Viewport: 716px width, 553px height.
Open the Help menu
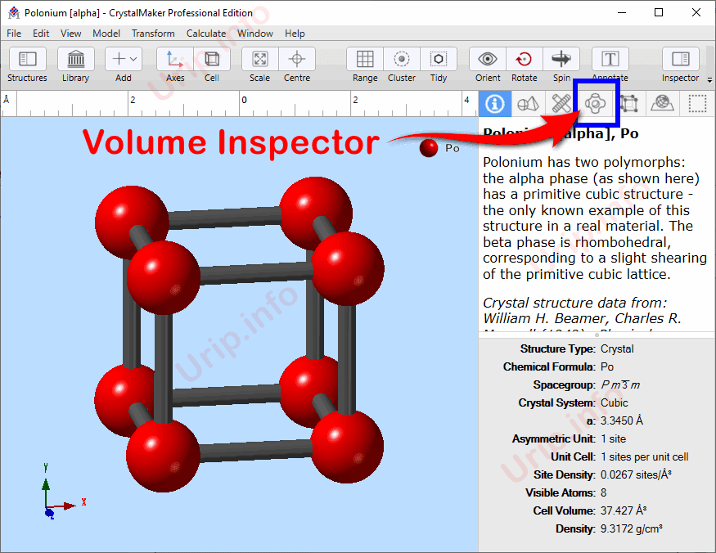coord(295,34)
